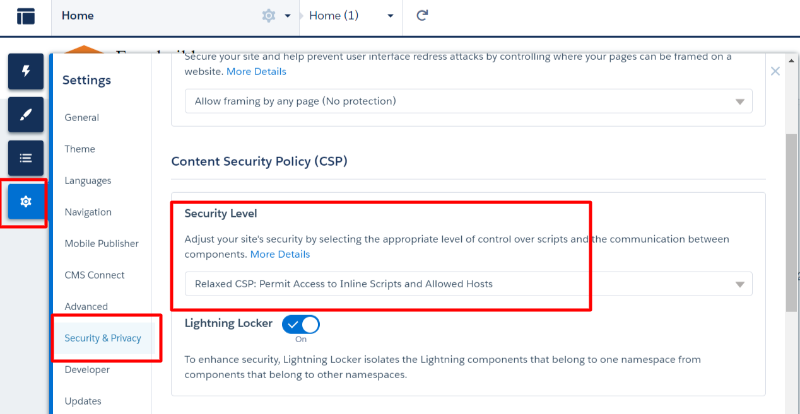Expand the Home (1) page variation dropdown
This screenshot has width=800, height=414.
pos(390,16)
